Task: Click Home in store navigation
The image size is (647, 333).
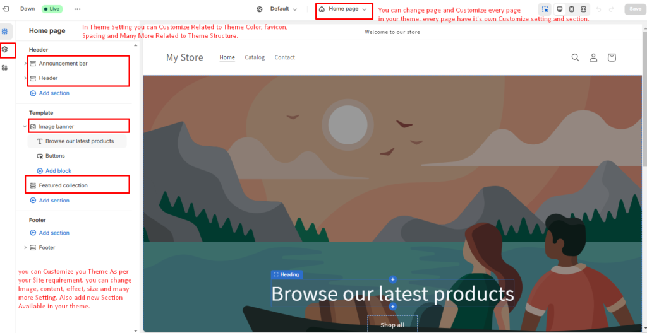Action: tap(227, 57)
